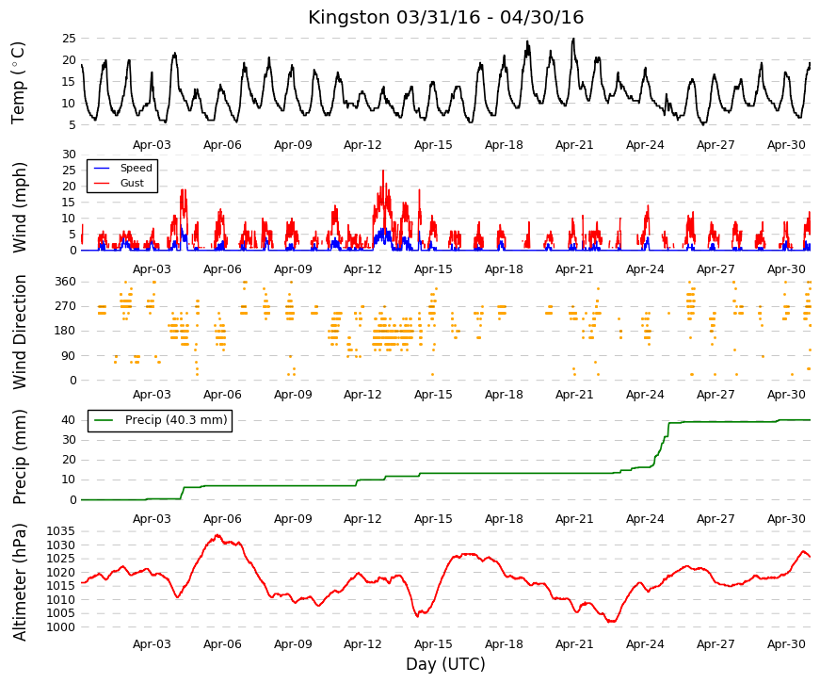Click the 1035 tick on Altimeter axis
This screenshot has width=820, height=683.
tap(60, 531)
